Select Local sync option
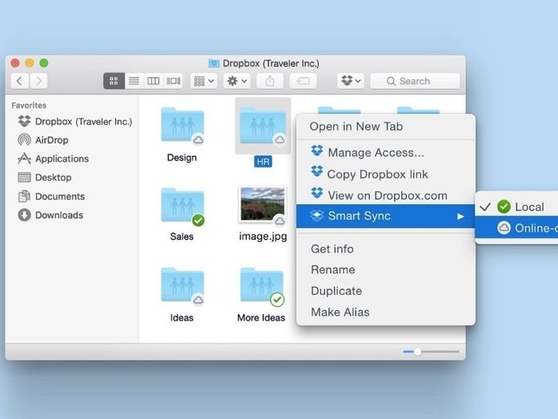This screenshot has height=419, width=558. tap(516, 207)
